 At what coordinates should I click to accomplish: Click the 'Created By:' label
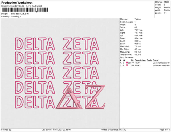(6, 130)
